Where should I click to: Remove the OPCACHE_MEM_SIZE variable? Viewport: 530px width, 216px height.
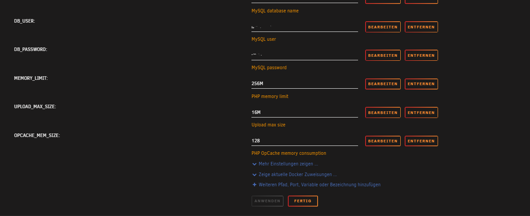pos(421,141)
